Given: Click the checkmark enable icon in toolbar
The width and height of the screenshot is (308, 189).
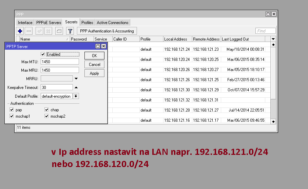Looking at the screenshot, I should pos(40,31).
